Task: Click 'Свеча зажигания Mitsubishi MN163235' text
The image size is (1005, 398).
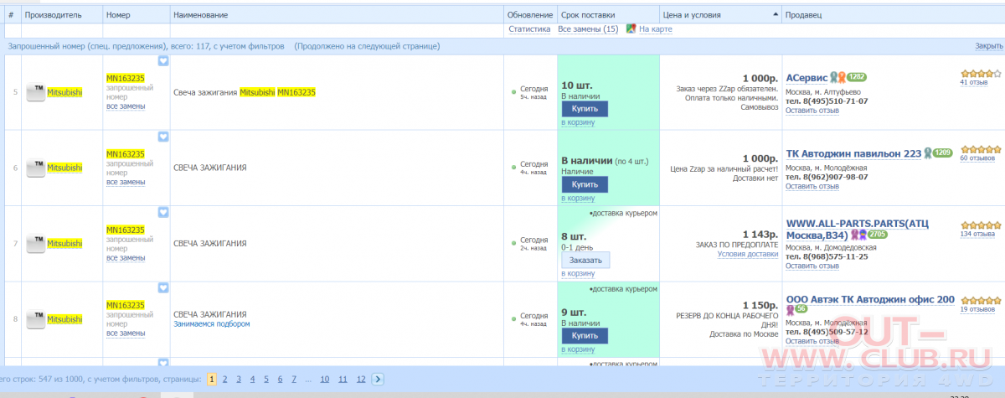Action: point(244,92)
